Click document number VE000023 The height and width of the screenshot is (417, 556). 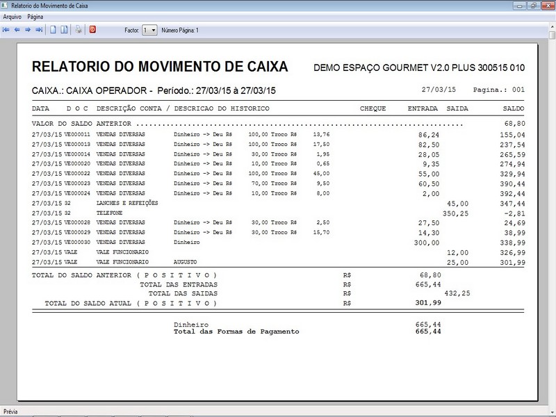(77, 183)
